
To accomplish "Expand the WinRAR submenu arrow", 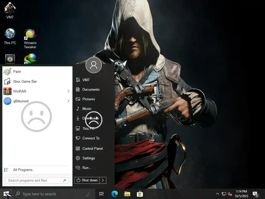I will (68, 91).
